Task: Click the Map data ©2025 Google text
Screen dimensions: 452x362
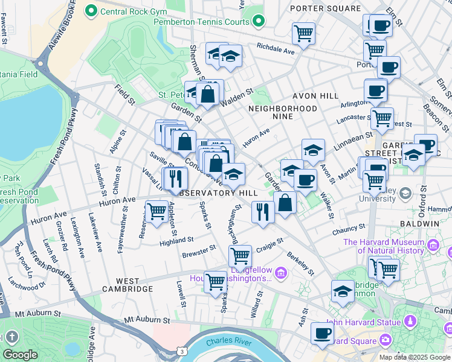Action: point(415,357)
